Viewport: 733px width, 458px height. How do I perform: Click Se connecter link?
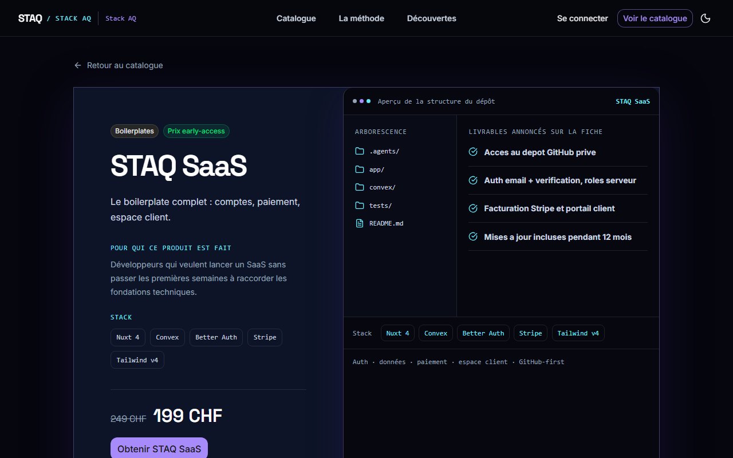582,18
